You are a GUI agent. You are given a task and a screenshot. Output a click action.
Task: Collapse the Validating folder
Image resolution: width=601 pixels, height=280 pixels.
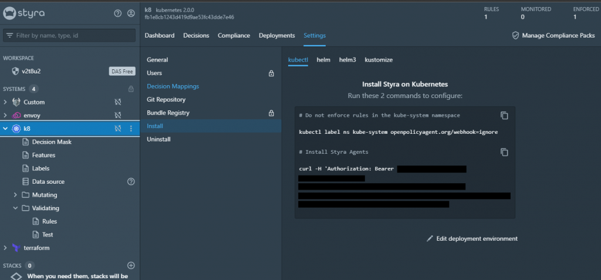[15, 208]
